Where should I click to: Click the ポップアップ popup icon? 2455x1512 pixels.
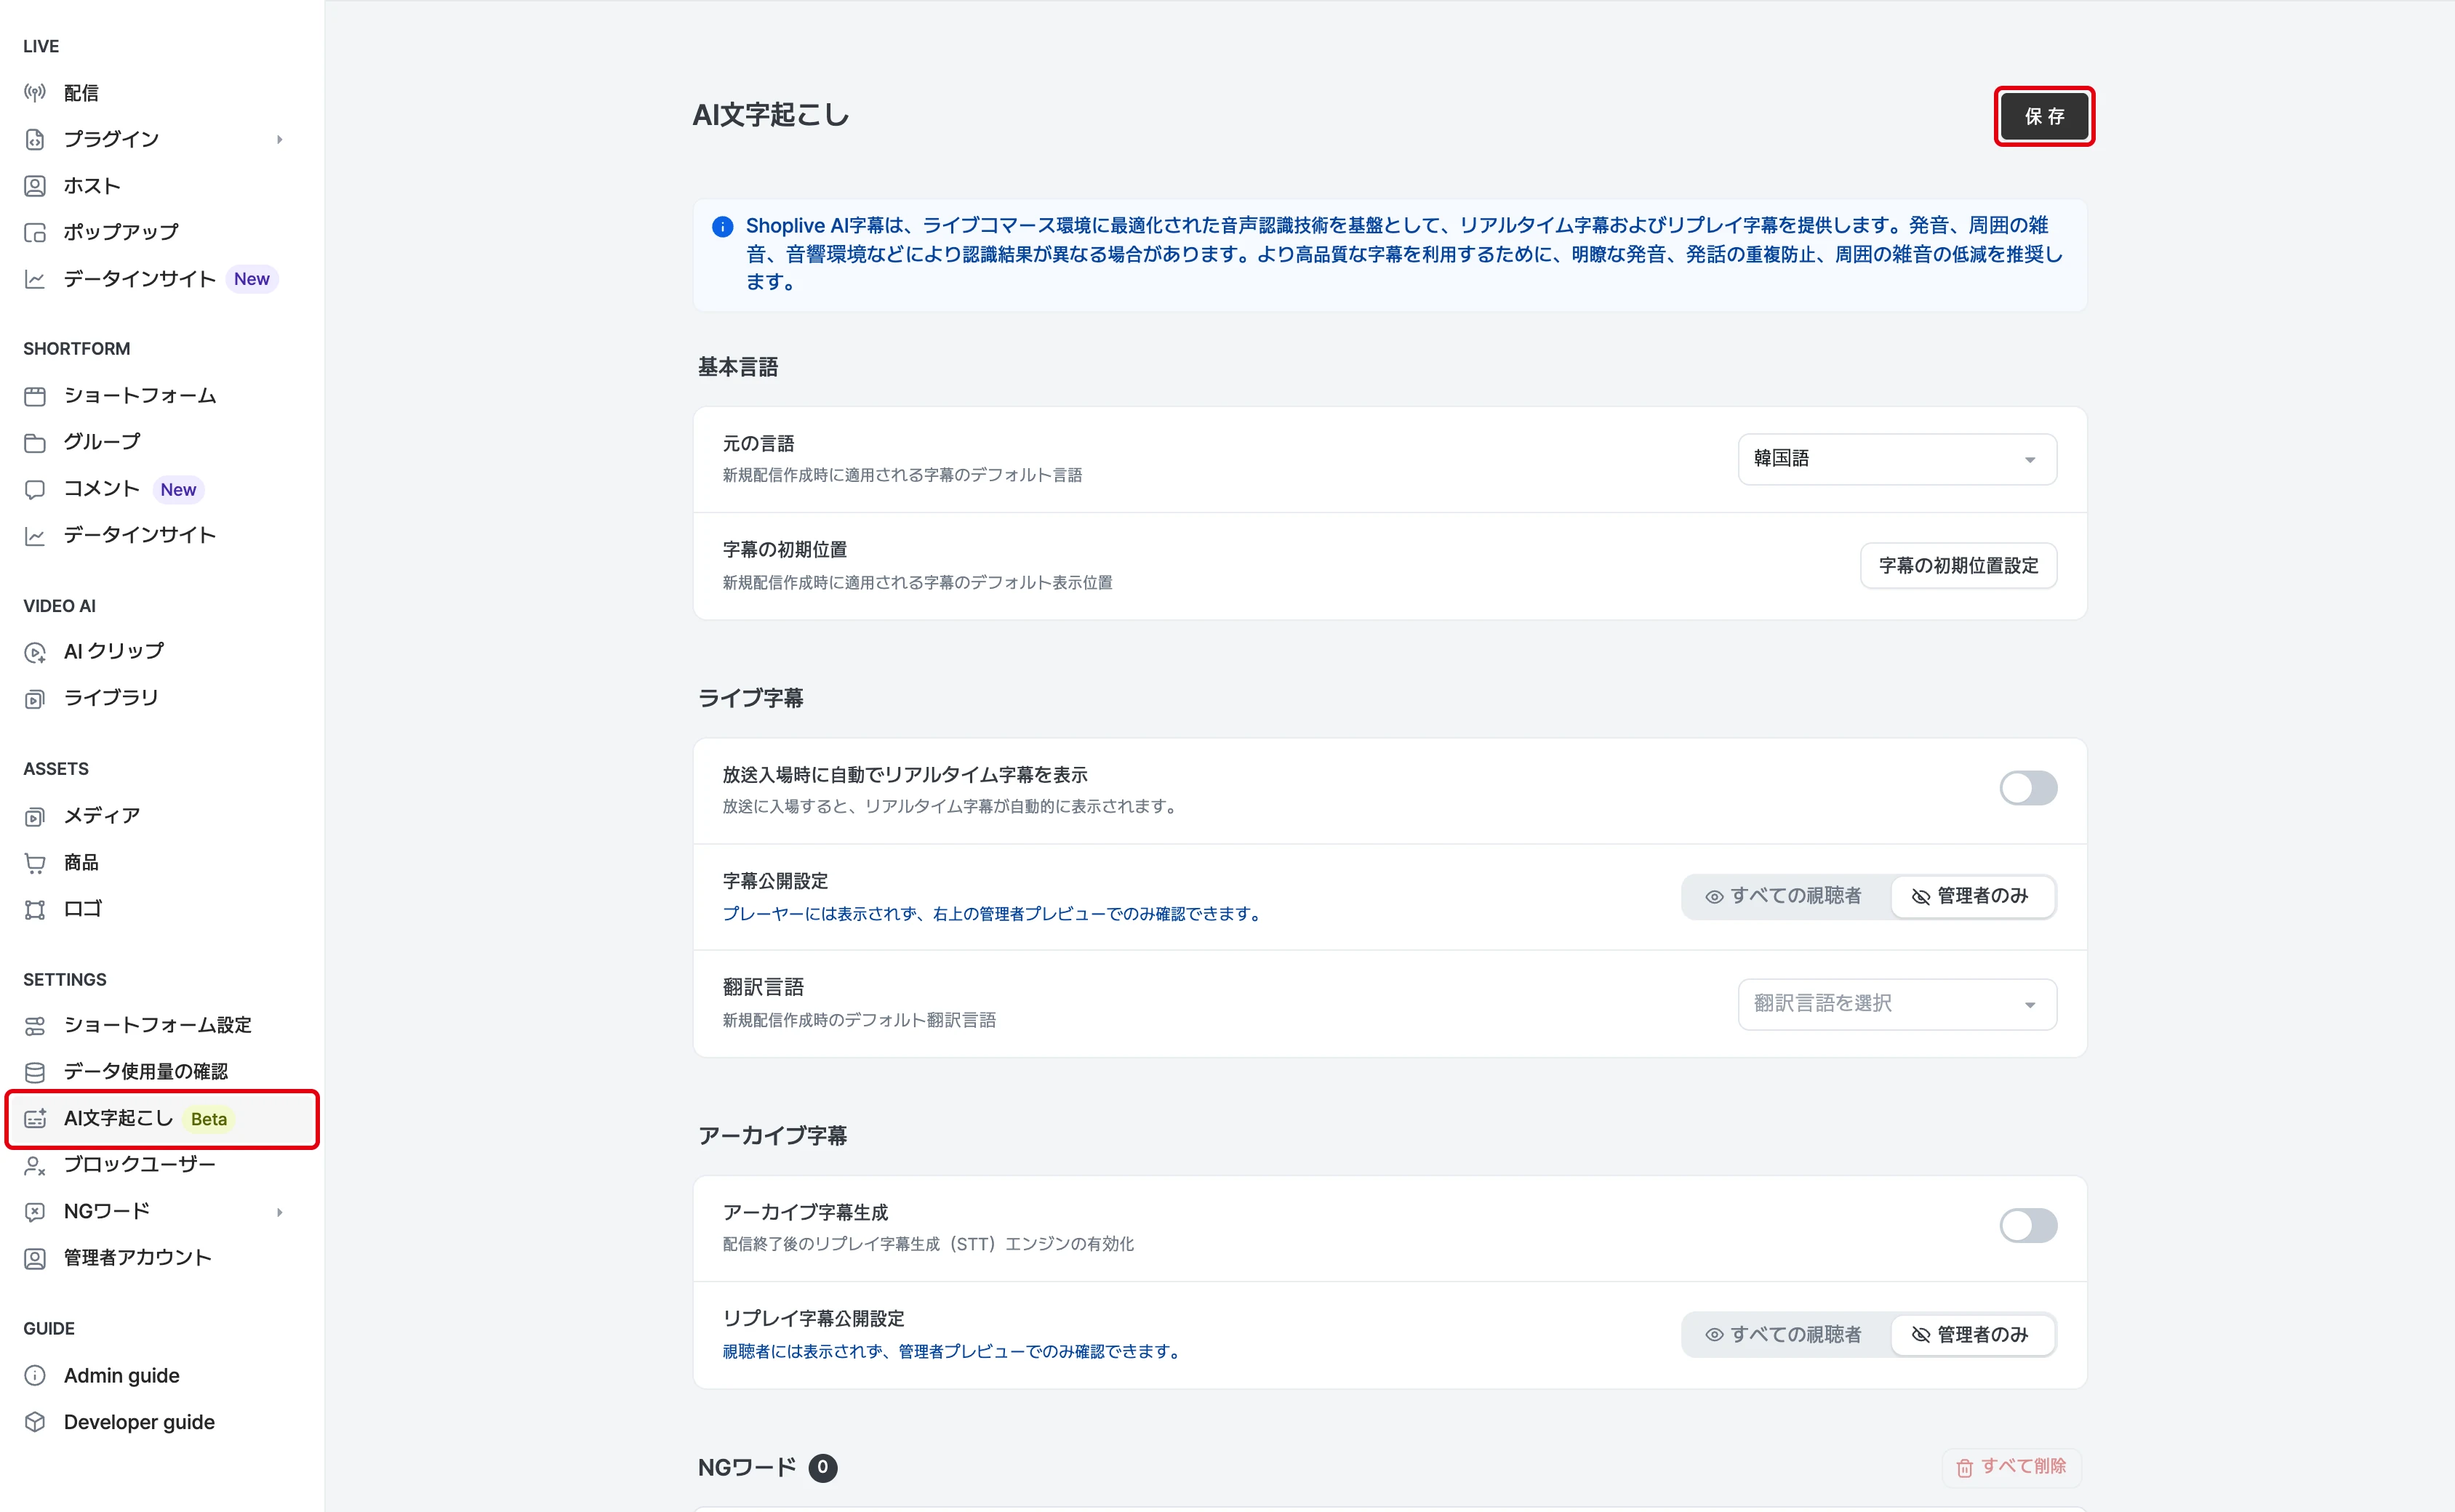(x=35, y=232)
